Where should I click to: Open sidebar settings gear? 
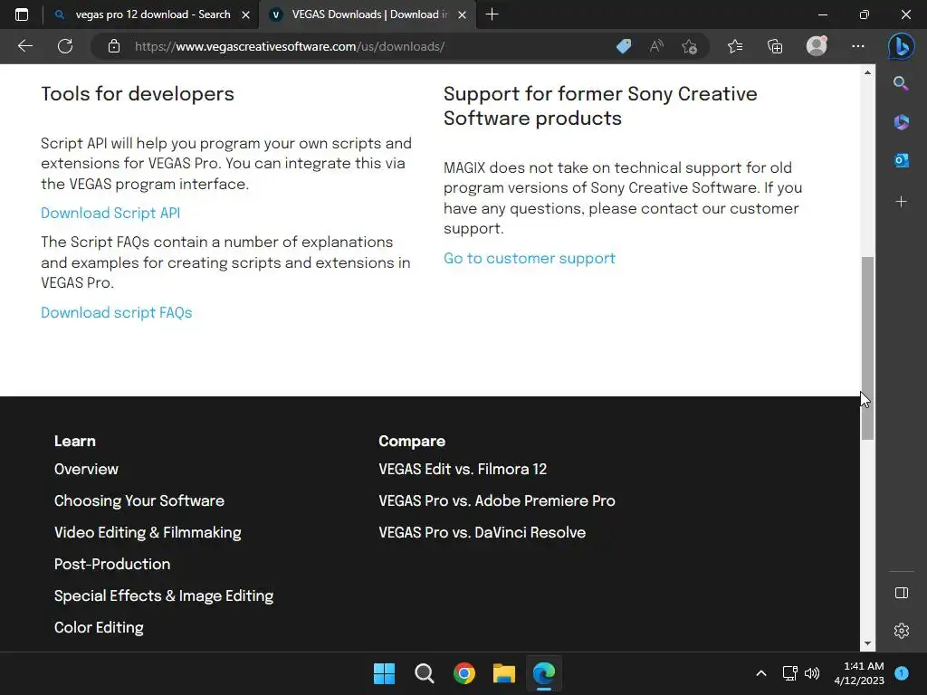[x=902, y=631]
